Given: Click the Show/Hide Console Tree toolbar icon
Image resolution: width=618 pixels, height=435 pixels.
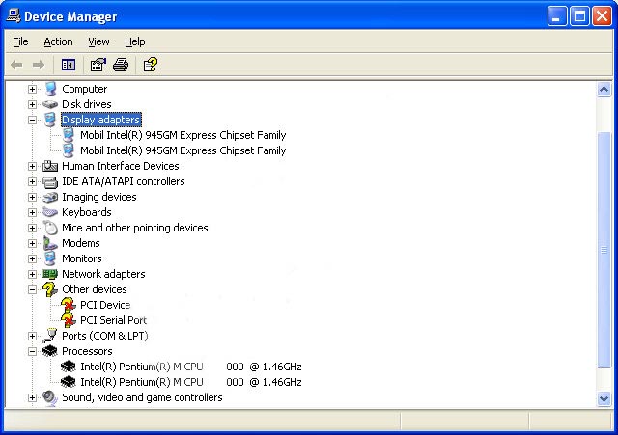Looking at the screenshot, I should coord(69,65).
